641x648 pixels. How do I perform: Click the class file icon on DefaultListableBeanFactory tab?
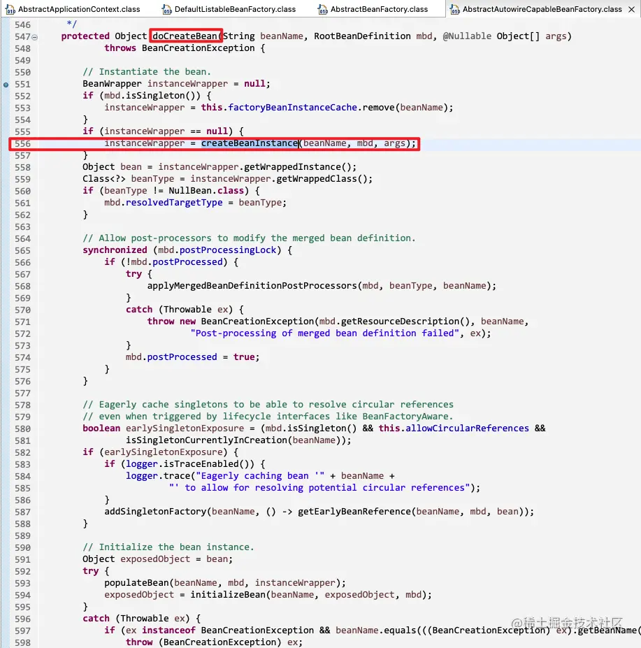click(166, 10)
